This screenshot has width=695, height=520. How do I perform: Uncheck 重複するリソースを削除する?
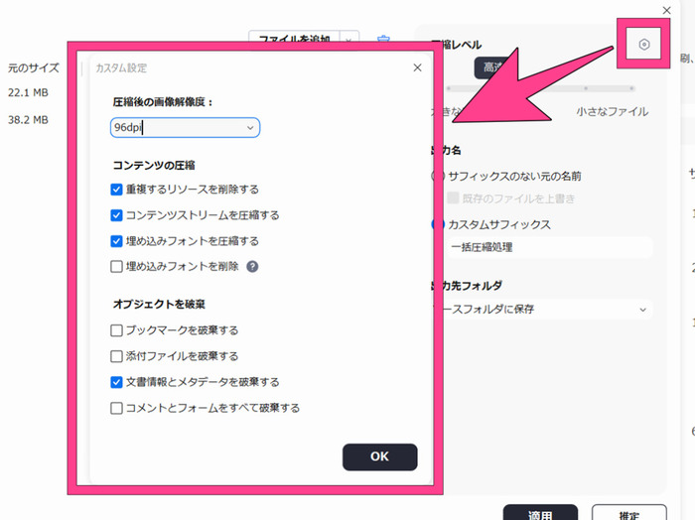click(116, 190)
